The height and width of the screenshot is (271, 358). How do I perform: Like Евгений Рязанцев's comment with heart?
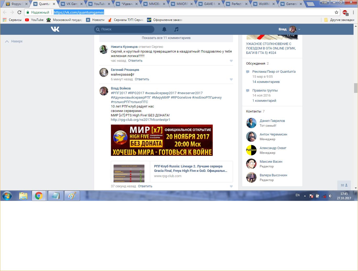231,79
